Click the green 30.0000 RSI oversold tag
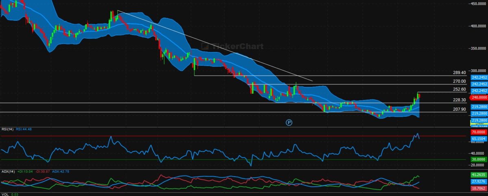The width and height of the screenshot is (488, 196). click(479, 160)
